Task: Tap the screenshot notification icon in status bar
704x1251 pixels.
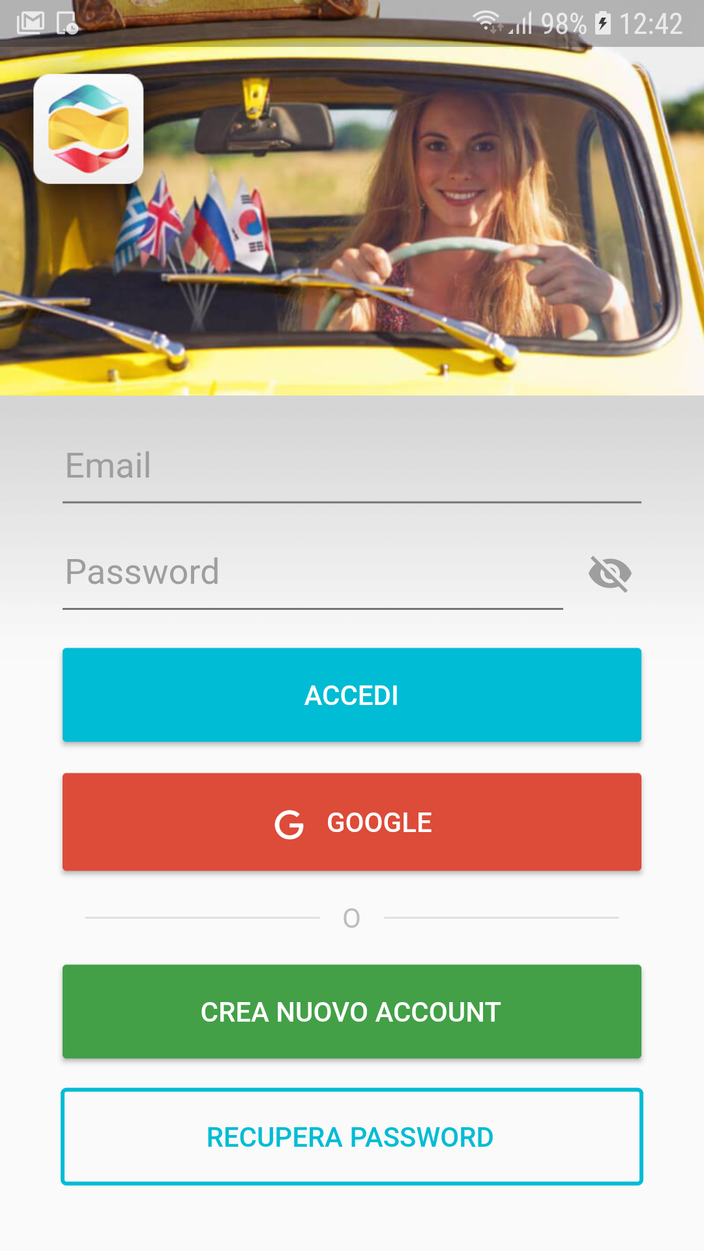Action: click(67, 23)
